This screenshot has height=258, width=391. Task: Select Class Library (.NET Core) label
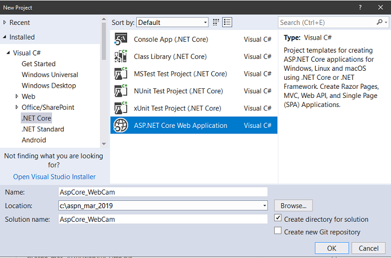pos(170,57)
